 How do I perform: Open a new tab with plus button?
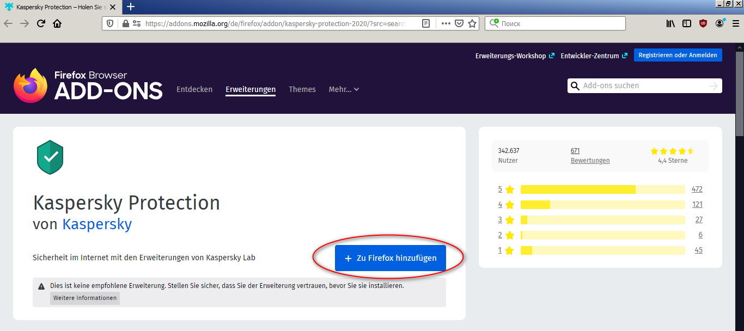coord(131,7)
